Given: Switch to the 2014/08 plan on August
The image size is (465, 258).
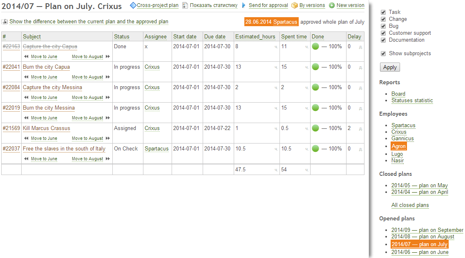Looking at the screenshot, I should (423, 236).
